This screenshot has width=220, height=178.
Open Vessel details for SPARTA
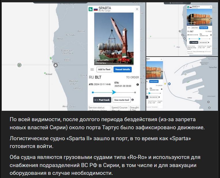point(123,70)
